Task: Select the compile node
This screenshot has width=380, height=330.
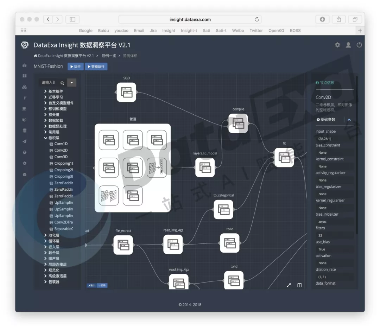Action: click(x=238, y=123)
